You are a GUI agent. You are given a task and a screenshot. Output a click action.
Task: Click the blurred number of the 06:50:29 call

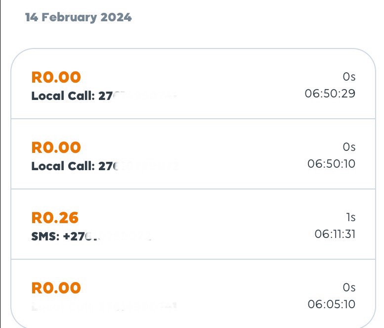click(x=137, y=95)
